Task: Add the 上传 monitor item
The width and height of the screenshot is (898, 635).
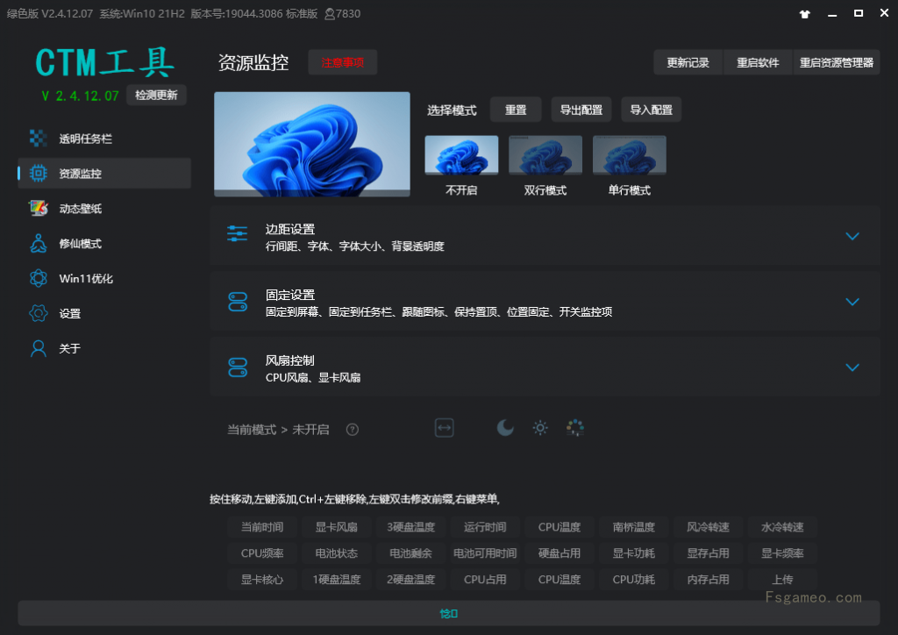Action: [782, 580]
